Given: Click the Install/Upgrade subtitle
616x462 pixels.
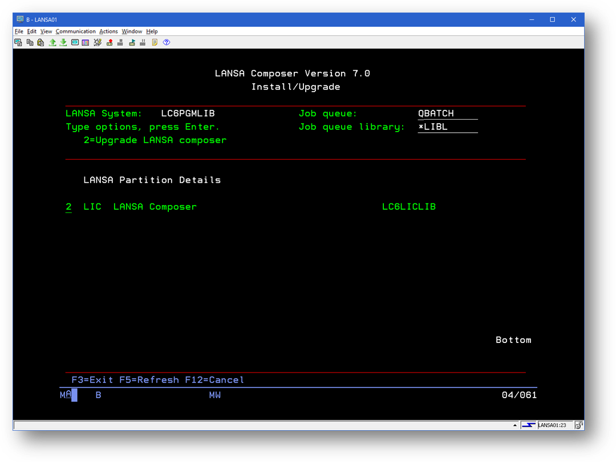Looking at the screenshot, I should coord(296,87).
